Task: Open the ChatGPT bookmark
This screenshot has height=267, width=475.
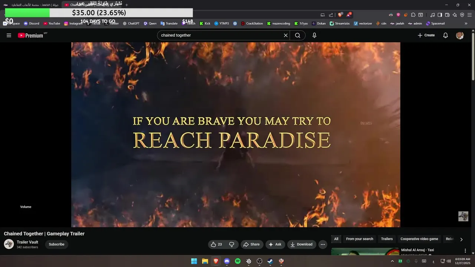Action: [x=131, y=23]
